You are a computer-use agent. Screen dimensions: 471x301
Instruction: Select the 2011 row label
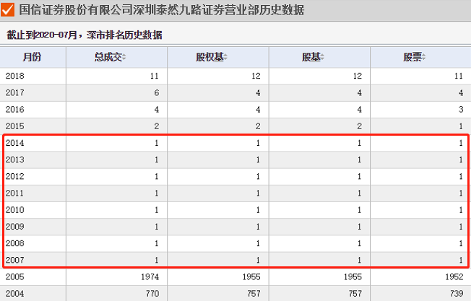(x=14, y=193)
